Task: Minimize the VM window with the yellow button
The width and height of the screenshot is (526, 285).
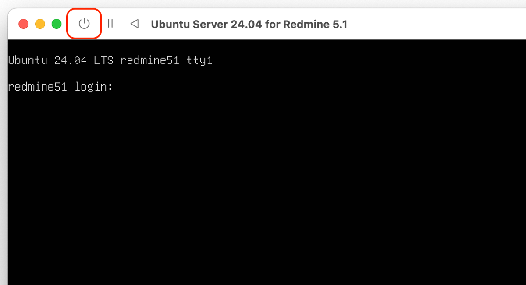Action: (40, 24)
